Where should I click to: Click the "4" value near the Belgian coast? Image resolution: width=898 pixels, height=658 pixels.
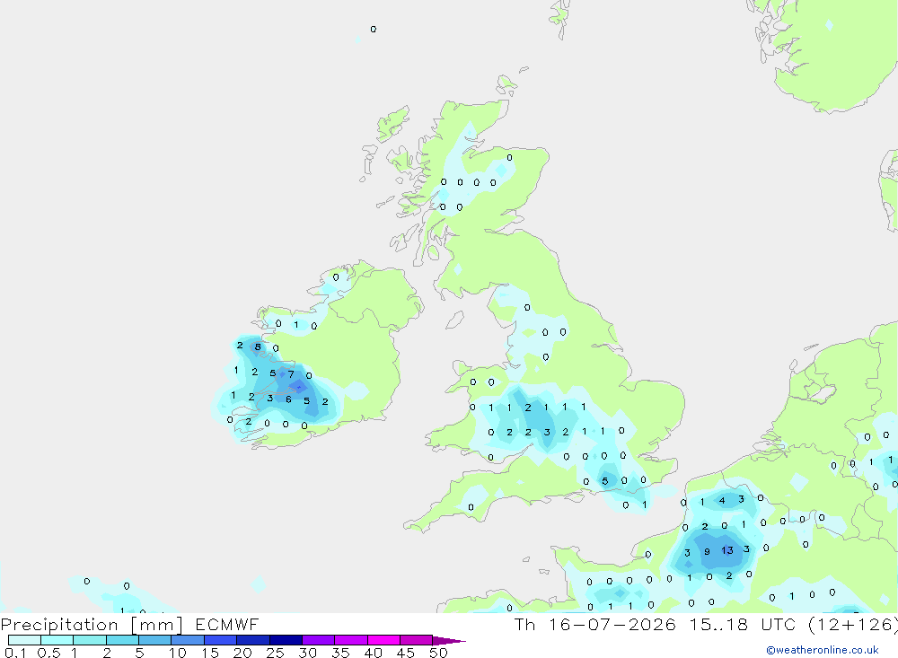(722, 501)
